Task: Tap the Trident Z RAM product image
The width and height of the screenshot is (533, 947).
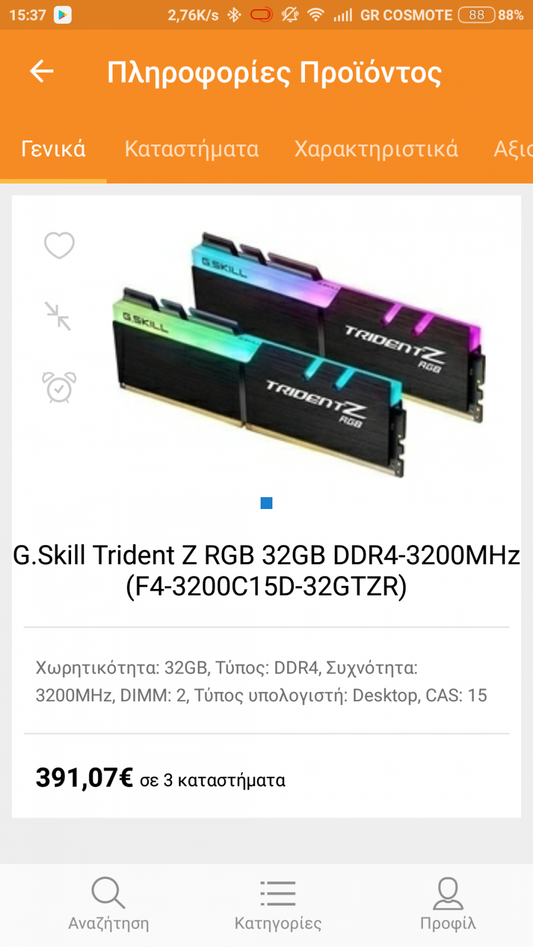Action: tap(299, 354)
